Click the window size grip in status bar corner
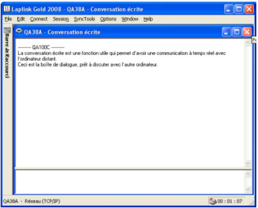 point(252,203)
